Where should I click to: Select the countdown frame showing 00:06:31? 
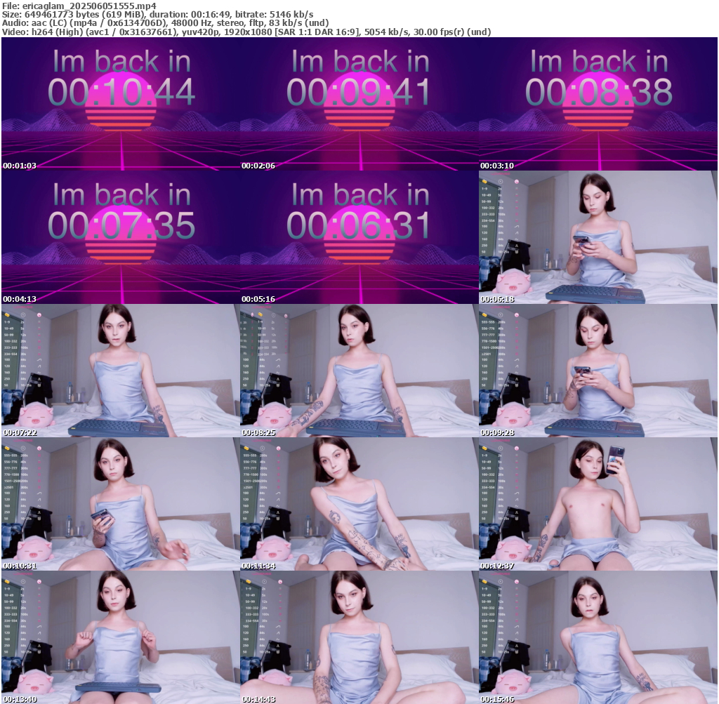pos(359,237)
